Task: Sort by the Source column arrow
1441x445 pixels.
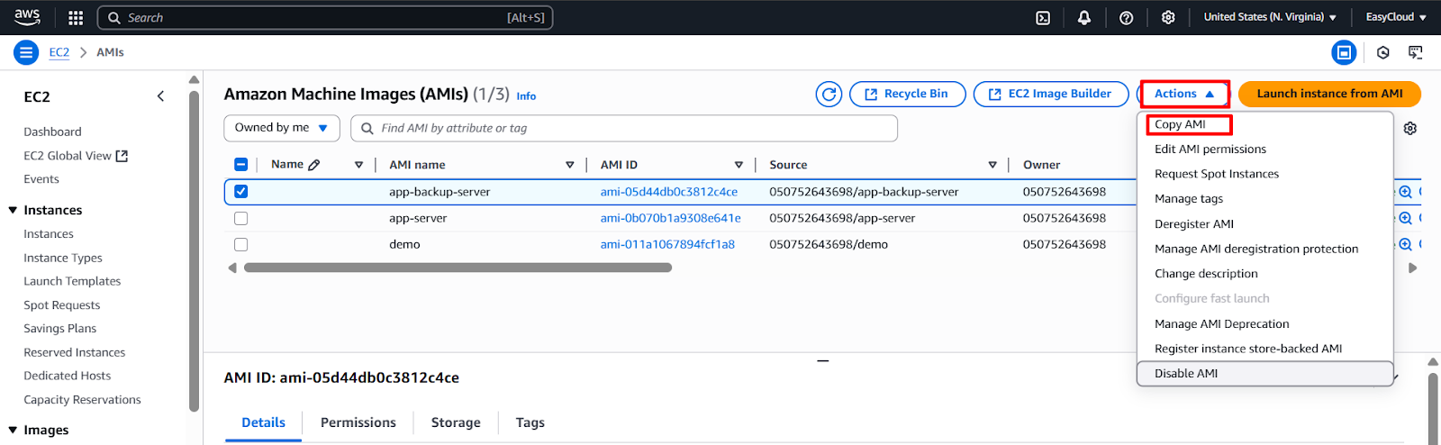Action: pyautogui.click(x=992, y=165)
